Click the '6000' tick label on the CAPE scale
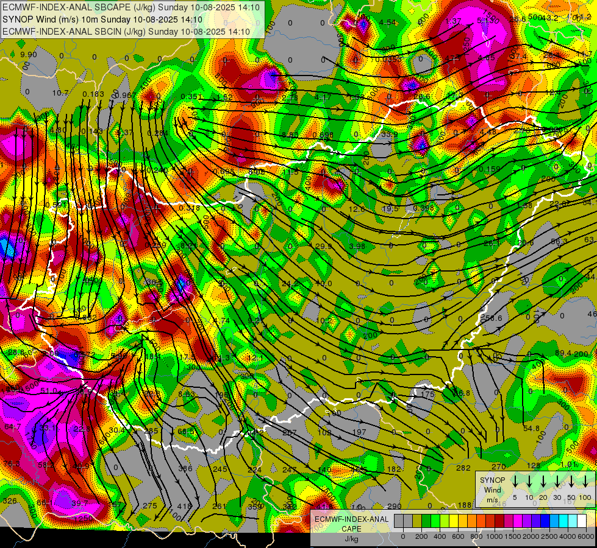 (587, 536)
